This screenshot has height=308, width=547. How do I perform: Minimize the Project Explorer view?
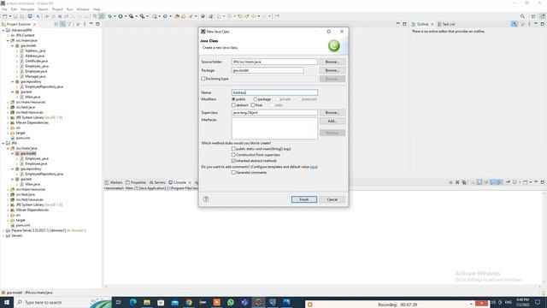tap(91, 24)
